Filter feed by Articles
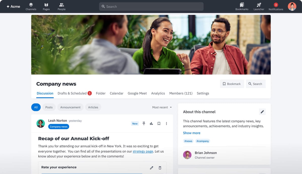This screenshot has height=174, width=302. click(93, 107)
